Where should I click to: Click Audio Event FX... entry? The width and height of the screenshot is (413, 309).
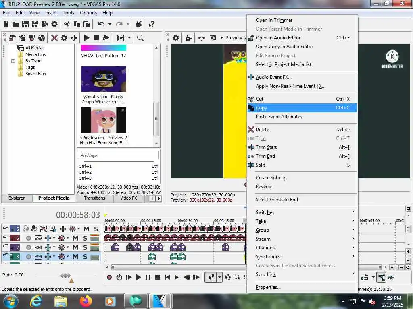[302, 77]
